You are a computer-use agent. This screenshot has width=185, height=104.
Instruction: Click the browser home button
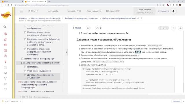pyautogui.click(x=11, y=5)
